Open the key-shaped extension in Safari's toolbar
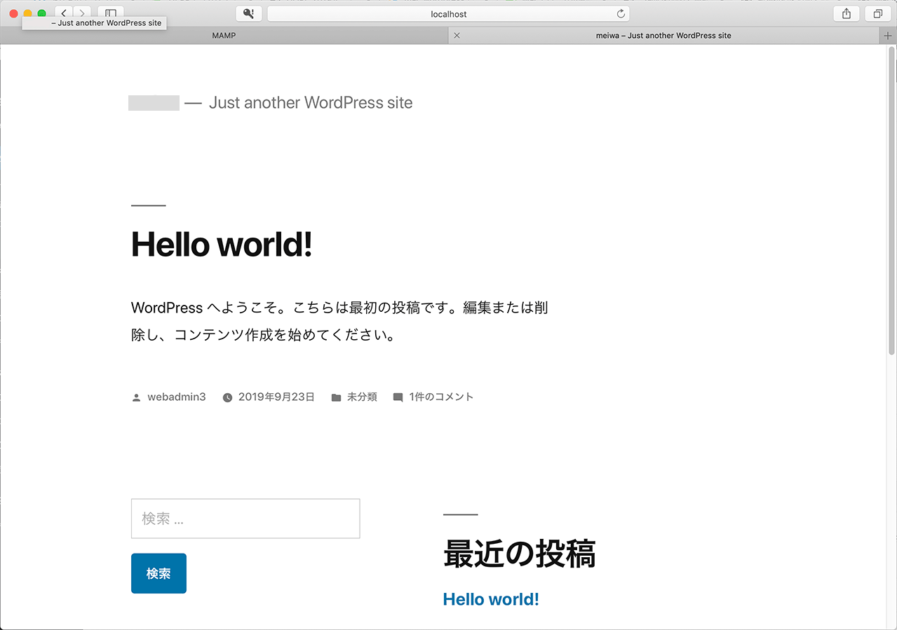Image resolution: width=897 pixels, height=630 pixels. (x=249, y=14)
